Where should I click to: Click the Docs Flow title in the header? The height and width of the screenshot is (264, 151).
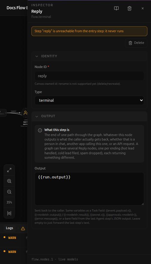tap(17, 8)
